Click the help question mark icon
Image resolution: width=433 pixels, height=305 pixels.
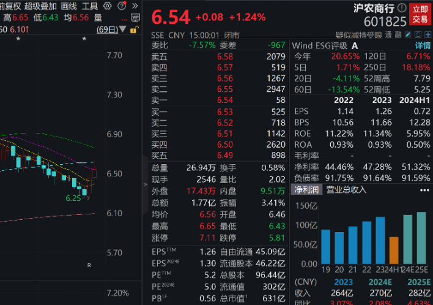click(x=121, y=6)
